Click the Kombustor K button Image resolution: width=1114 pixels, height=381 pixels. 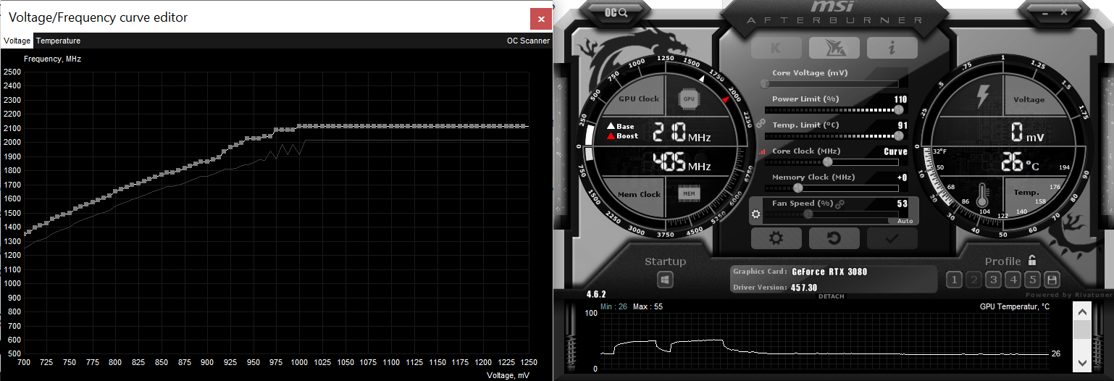(776, 48)
